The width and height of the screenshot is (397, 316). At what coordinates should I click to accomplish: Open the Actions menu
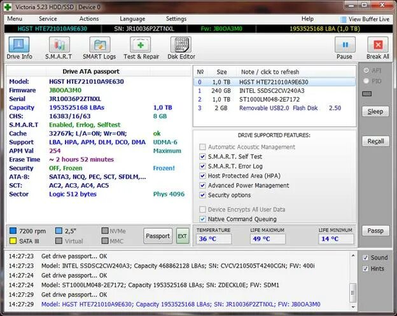(x=89, y=18)
